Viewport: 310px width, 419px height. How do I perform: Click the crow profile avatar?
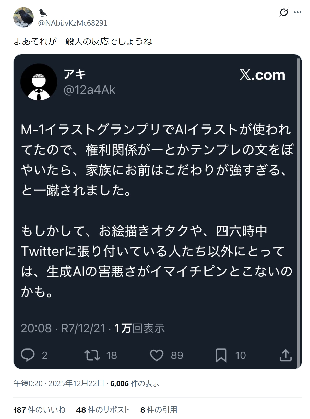[x=23, y=17]
